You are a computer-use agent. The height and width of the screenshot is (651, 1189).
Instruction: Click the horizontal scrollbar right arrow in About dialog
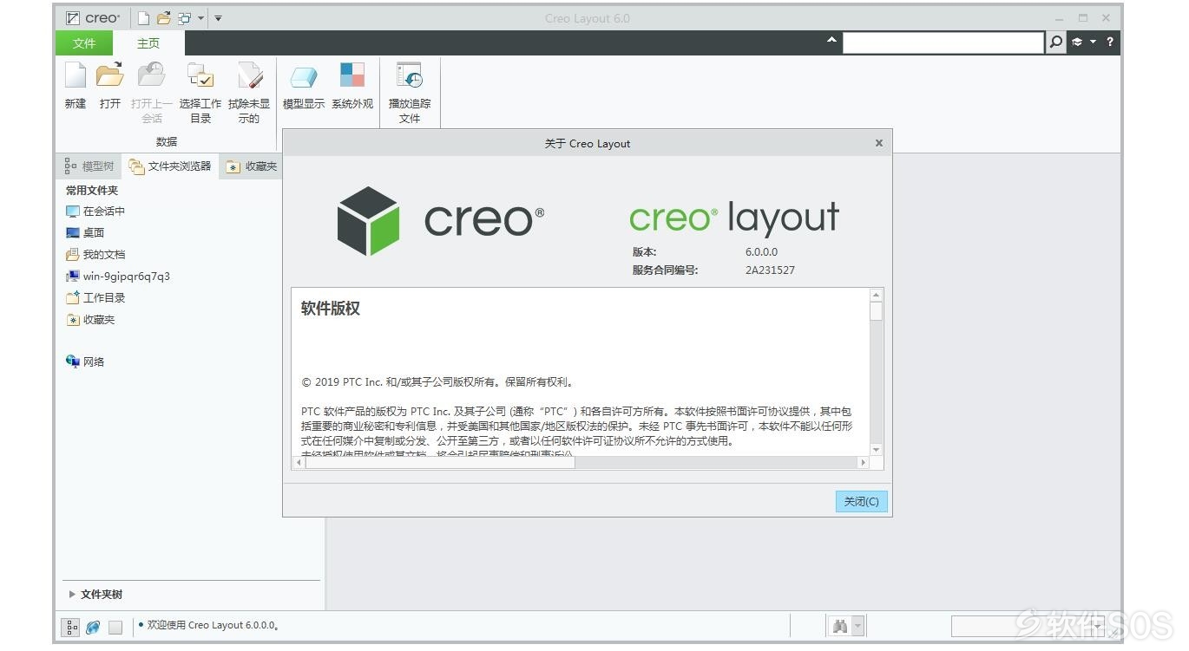863,463
